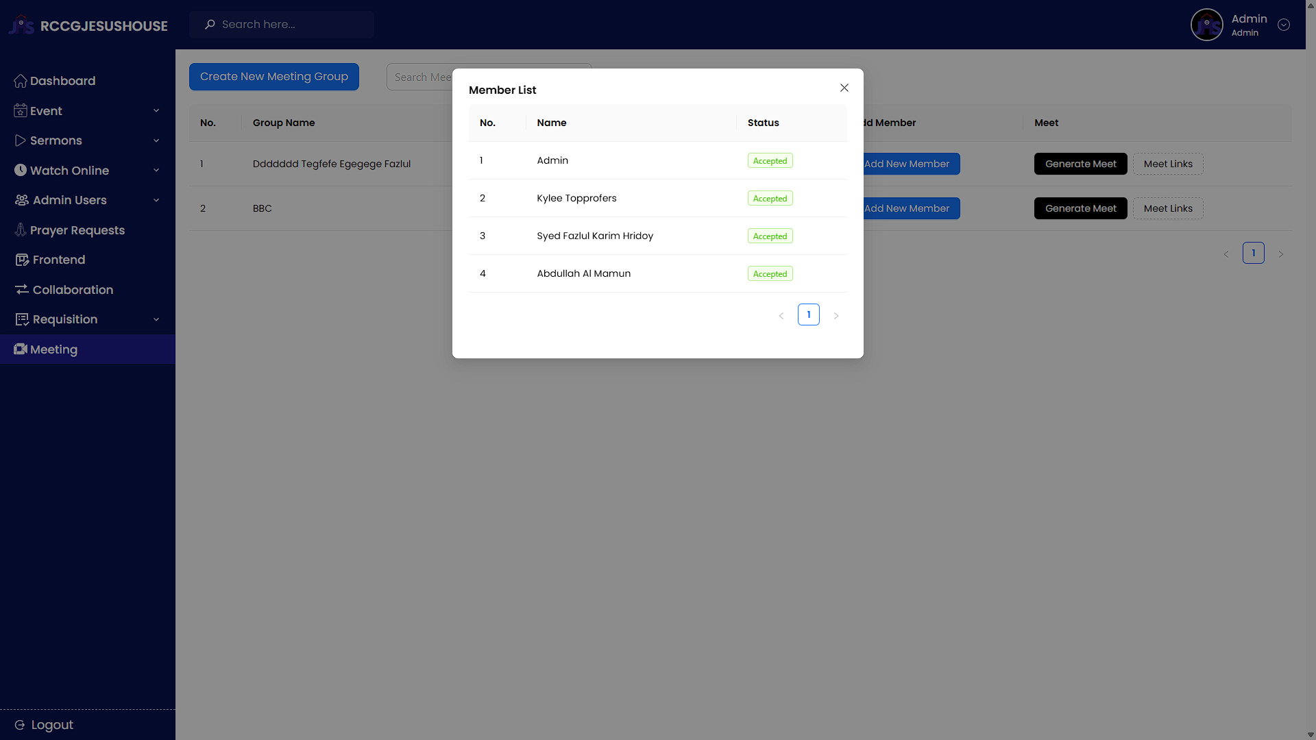
Task: Open the Watch Online menu item
Action: pos(69,171)
